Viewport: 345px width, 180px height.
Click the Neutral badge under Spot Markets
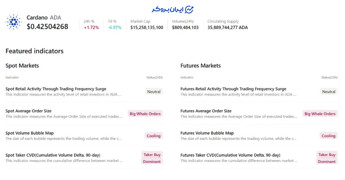(154, 92)
